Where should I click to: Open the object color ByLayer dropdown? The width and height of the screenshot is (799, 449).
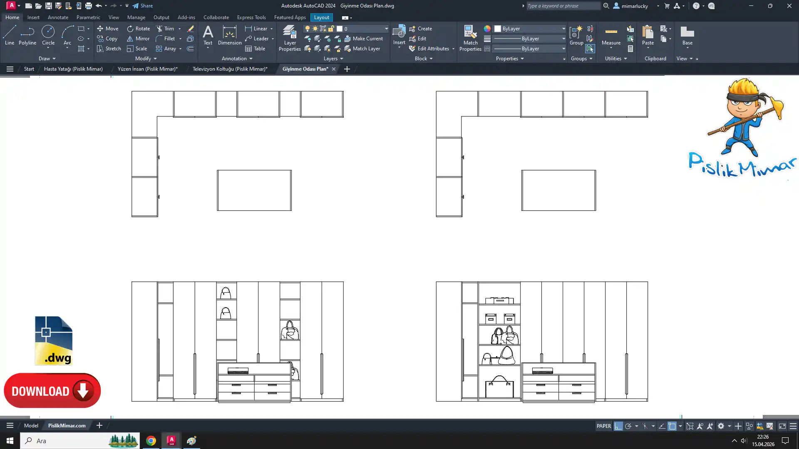coord(563,29)
